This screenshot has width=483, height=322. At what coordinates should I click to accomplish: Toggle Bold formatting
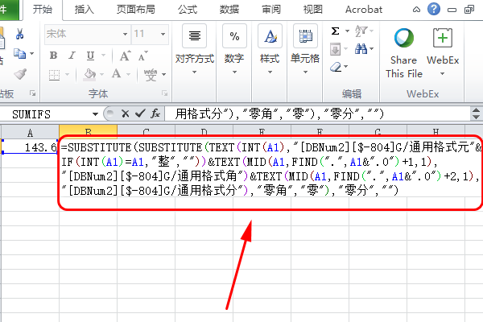pyautogui.click(x=55, y=56)
